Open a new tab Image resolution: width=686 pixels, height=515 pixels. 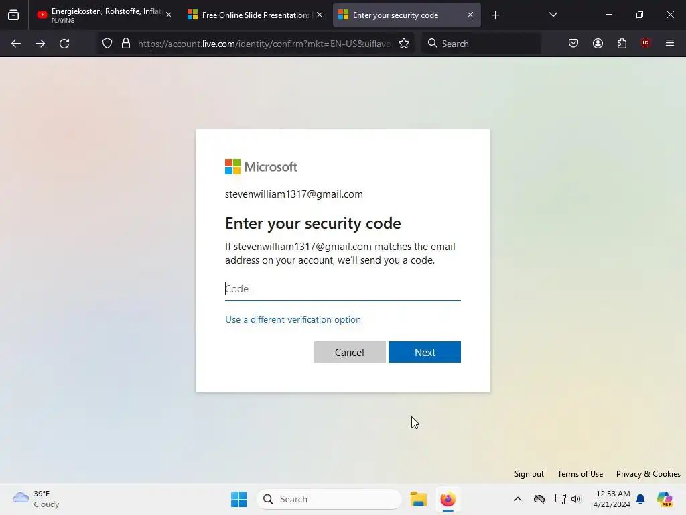pos(495,15)
